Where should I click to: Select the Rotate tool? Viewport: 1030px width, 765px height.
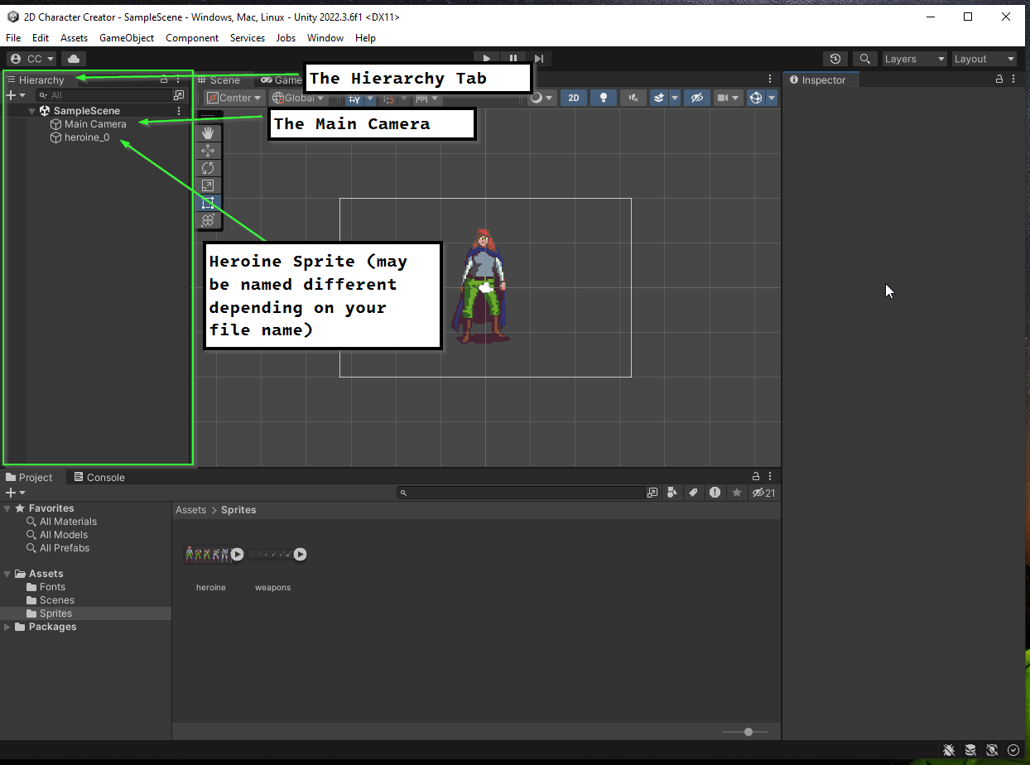(208, 168)
